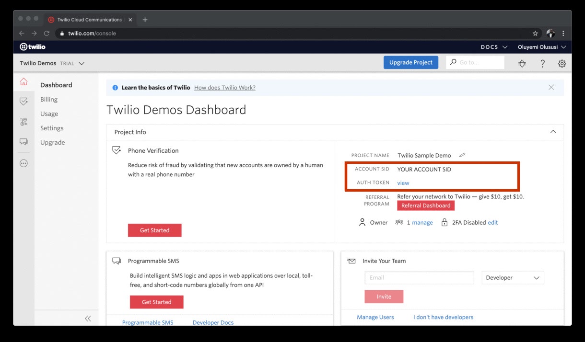Screen dimensions: 585x342
Task: Click the Owner role label
Action: pyautogui.click(x=379, y=223)
